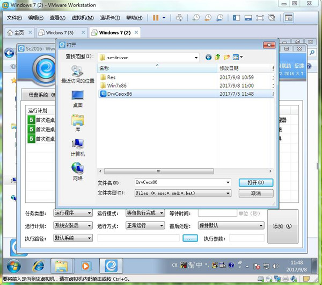This screenshot has width=322, height=285.
Task: Click the help question mark tray icon
Action: [x=231, y=265]
